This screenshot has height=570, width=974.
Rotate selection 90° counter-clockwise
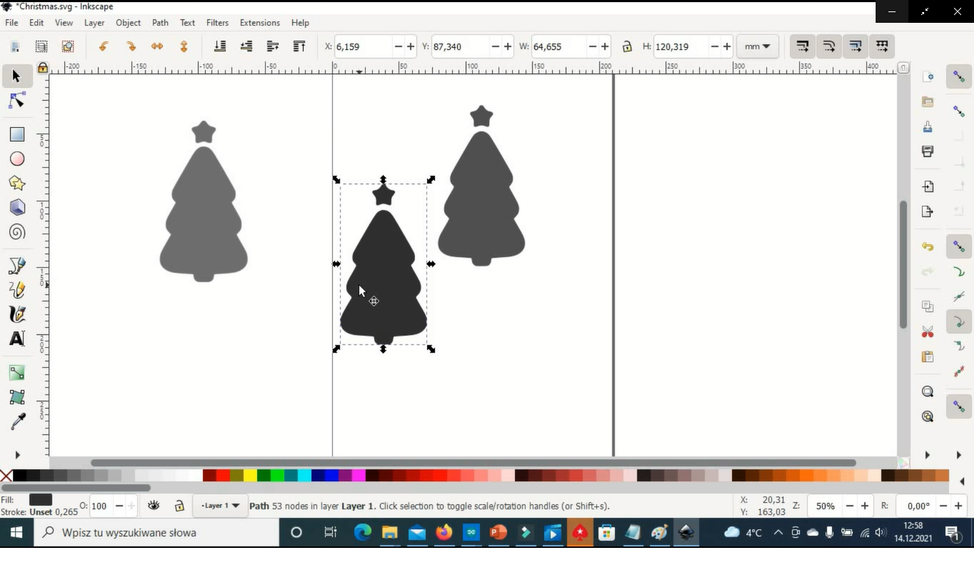(x=103, y=46)
